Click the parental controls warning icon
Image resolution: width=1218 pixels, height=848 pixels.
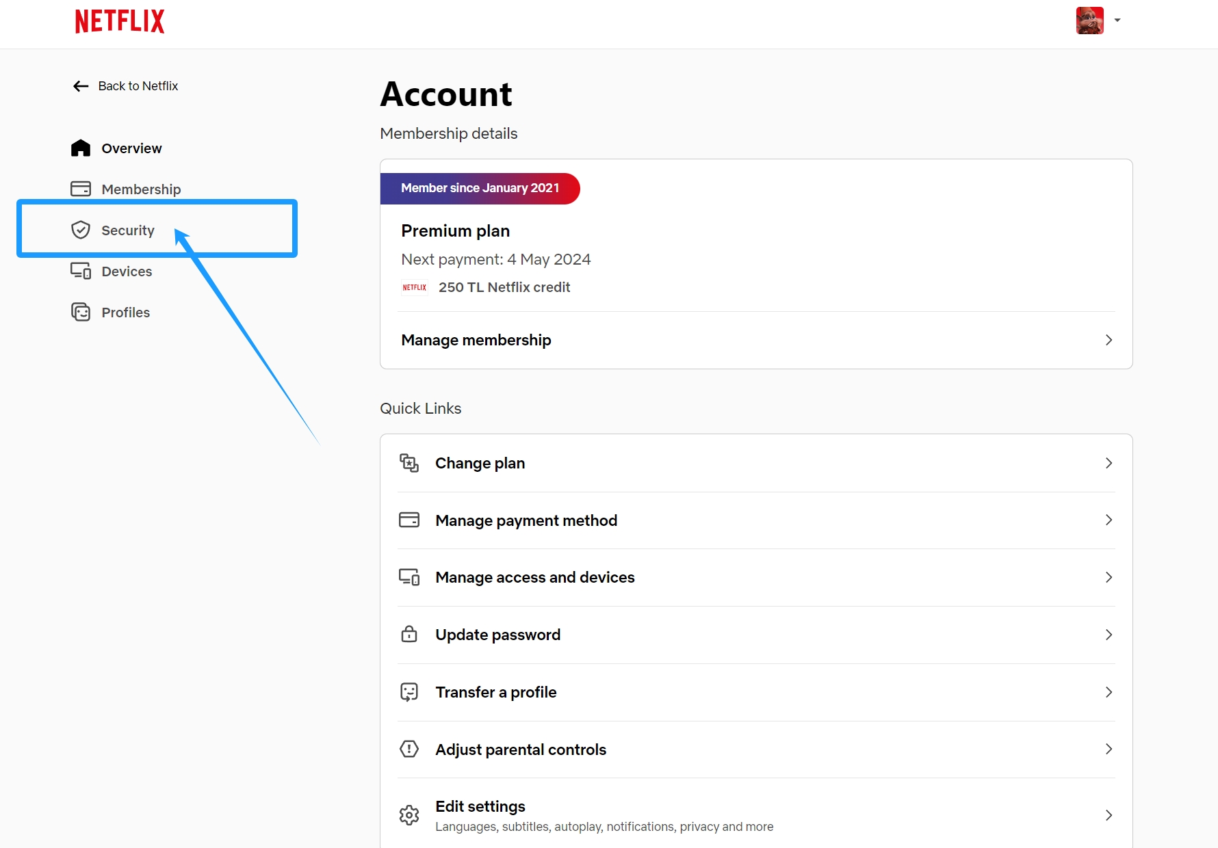pos(409,749)
